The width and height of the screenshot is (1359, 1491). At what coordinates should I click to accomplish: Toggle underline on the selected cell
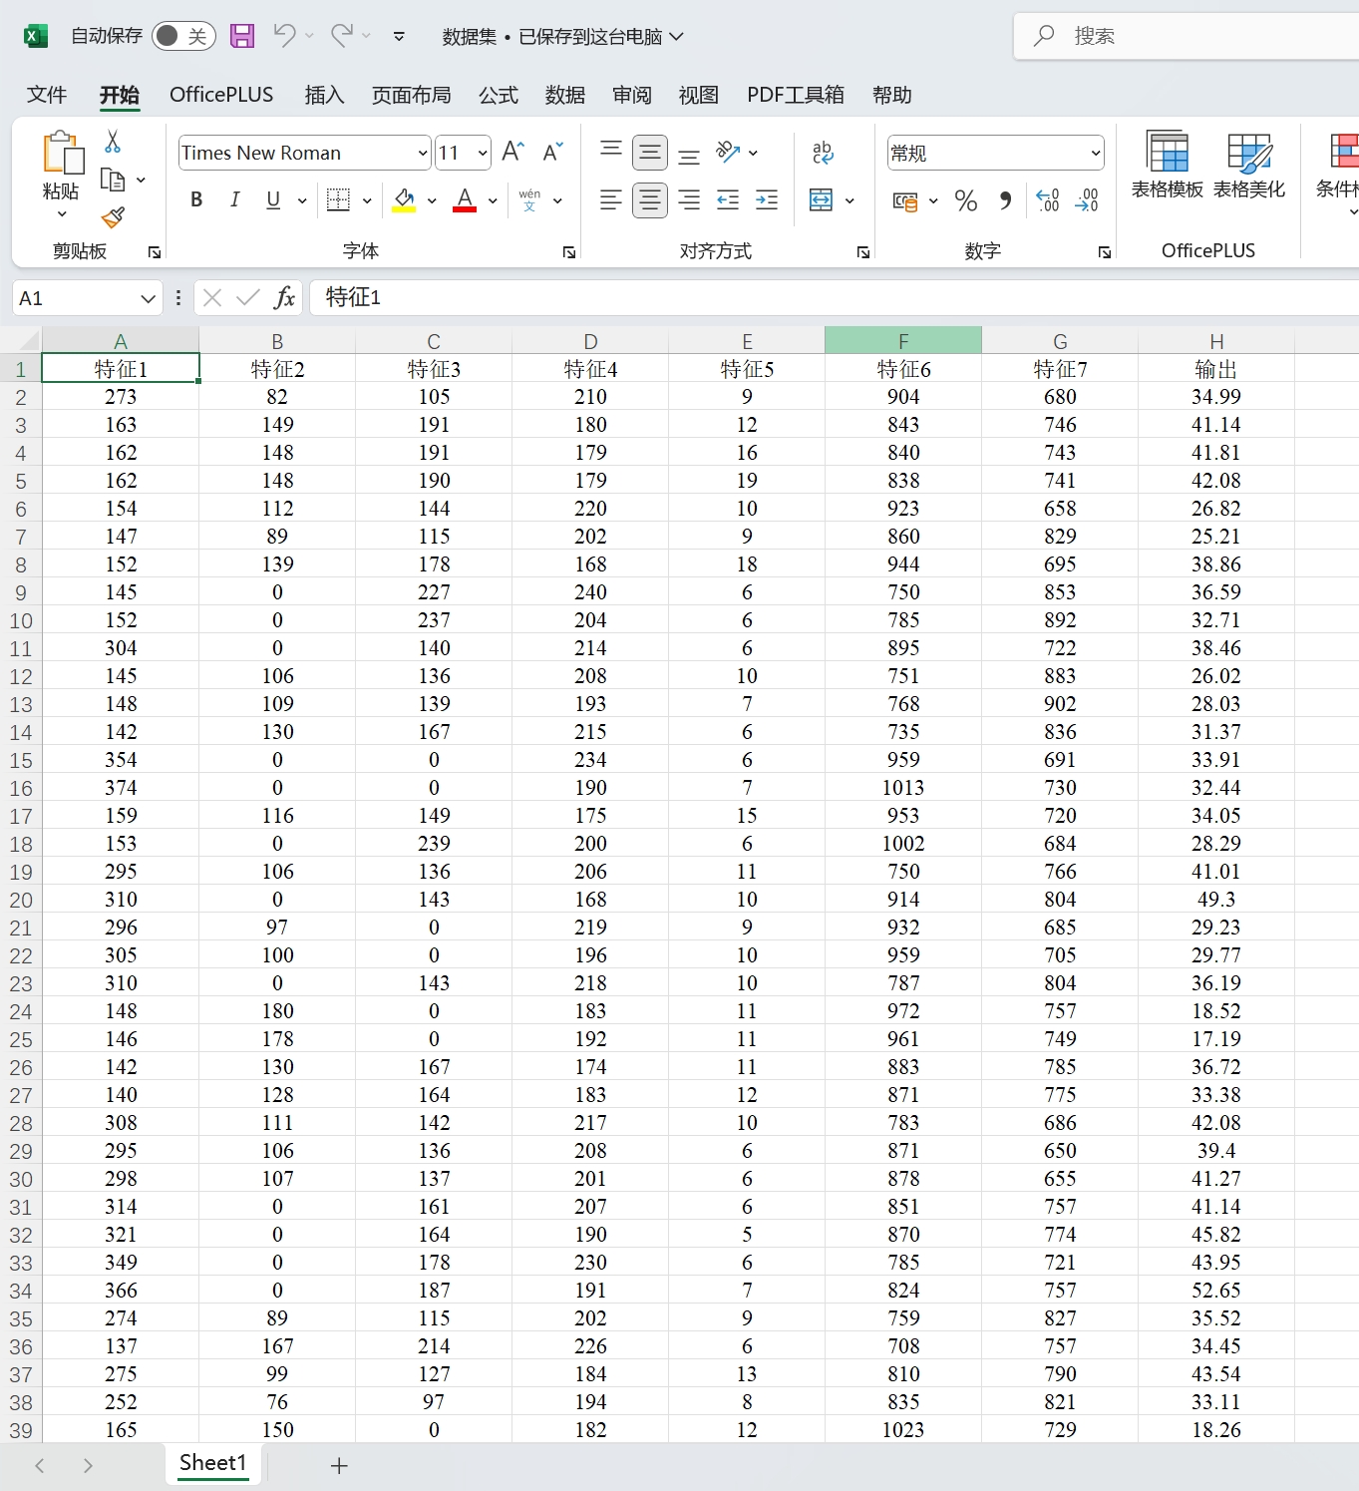pos(271,199)
